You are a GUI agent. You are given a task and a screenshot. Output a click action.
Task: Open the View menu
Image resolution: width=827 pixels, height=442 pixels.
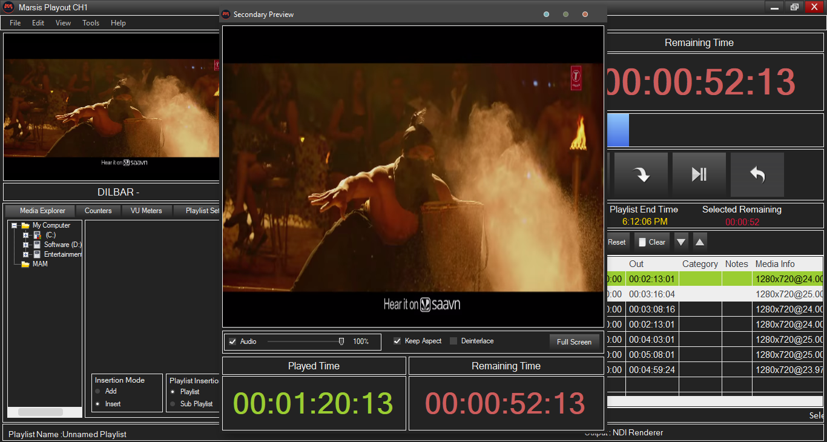click(63, 23)
